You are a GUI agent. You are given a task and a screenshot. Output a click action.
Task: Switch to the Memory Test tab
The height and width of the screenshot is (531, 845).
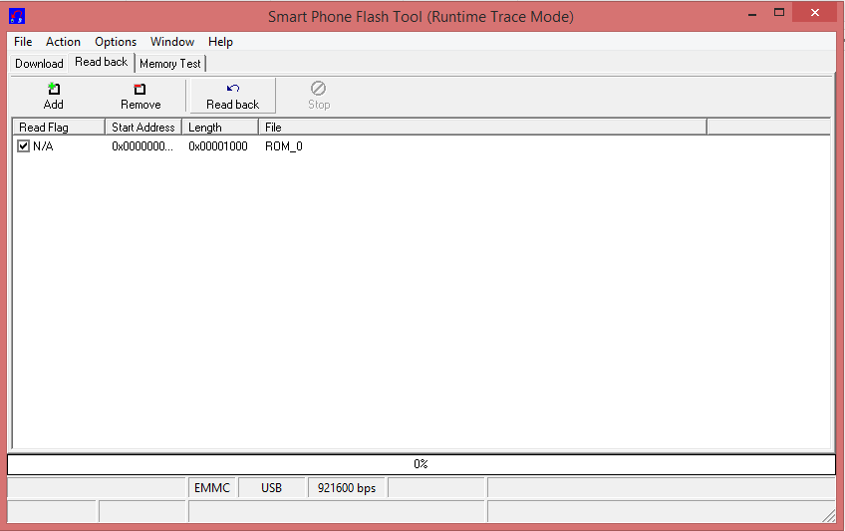170,64
